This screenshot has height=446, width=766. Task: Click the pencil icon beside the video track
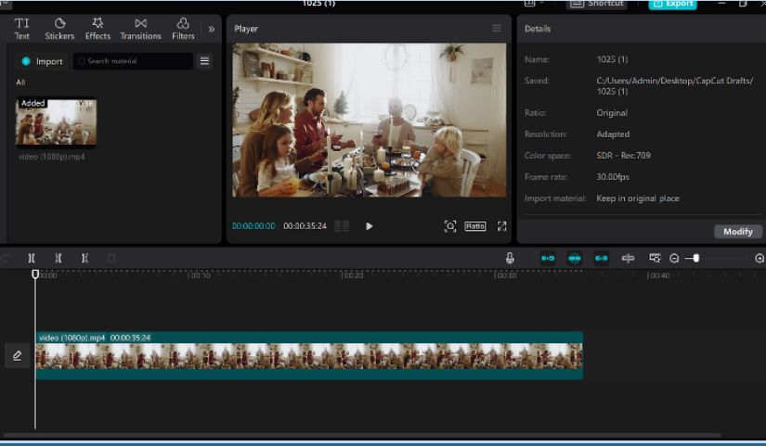tap(17, 356)
